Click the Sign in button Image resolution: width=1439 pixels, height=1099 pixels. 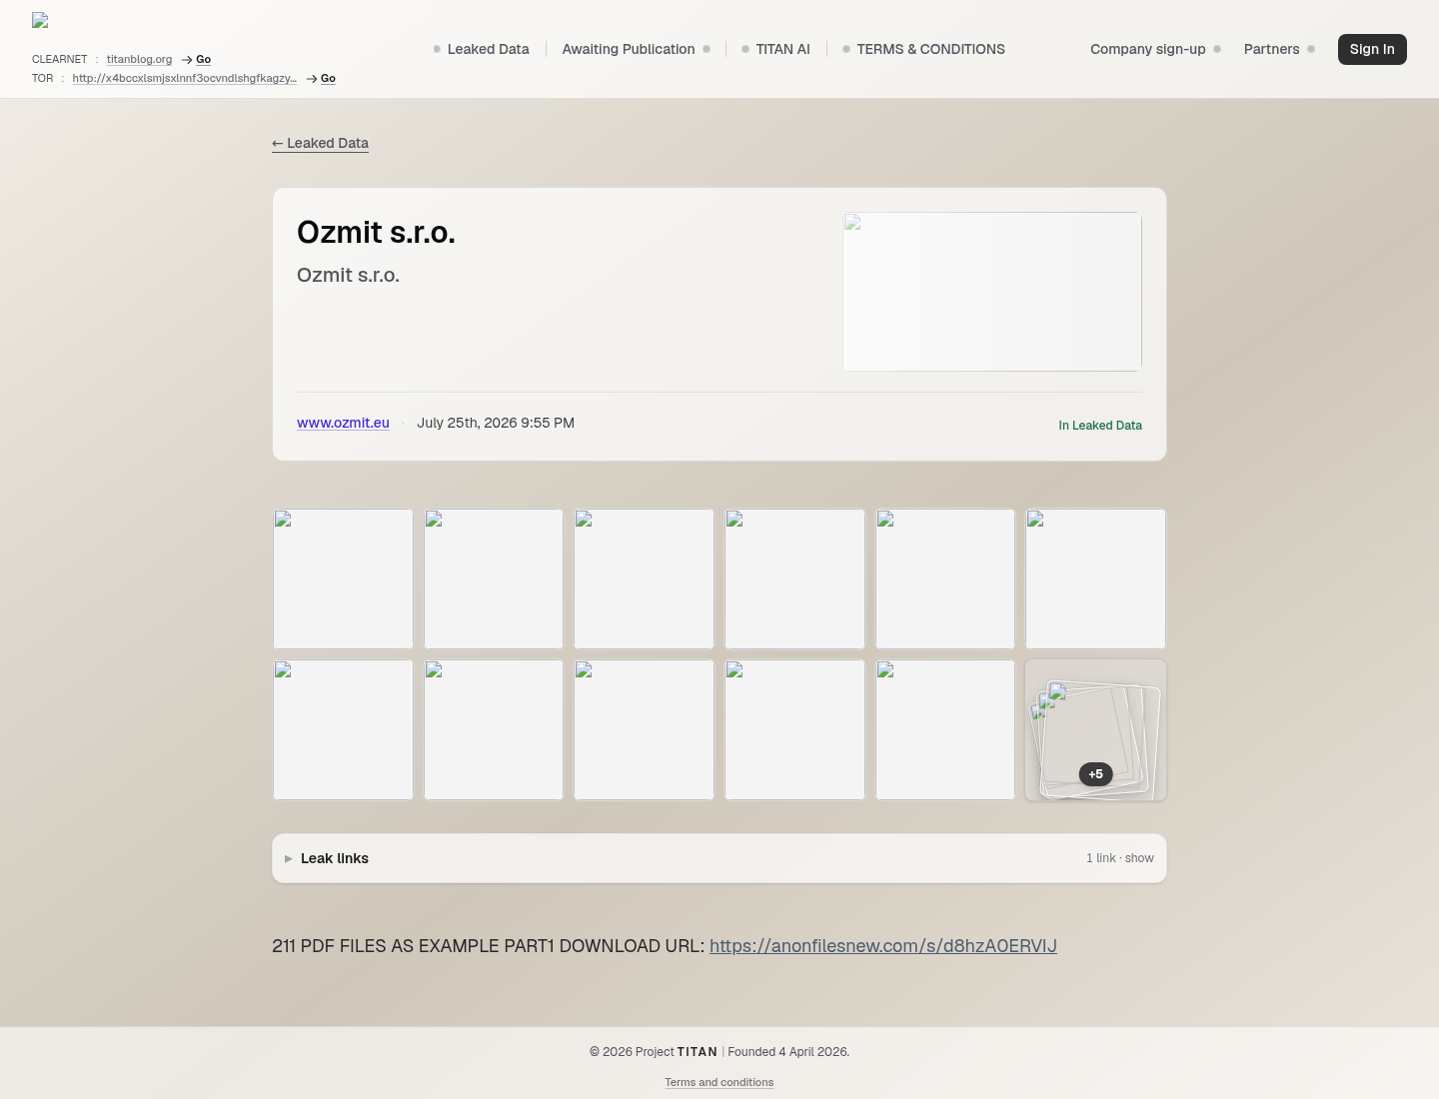pyautogui.click(x=1372, y=49)
